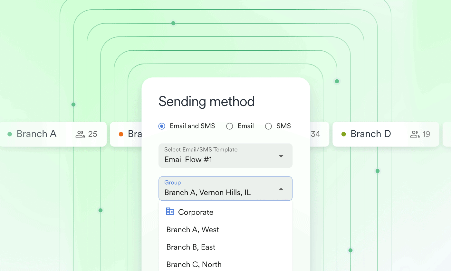The height and width of the screenshot is (271, 451).
Task: Click the olive status dot of Branch D
Action: tap(344, 134)
